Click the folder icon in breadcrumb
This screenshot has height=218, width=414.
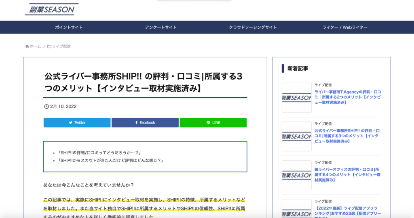tap(49, 46)
